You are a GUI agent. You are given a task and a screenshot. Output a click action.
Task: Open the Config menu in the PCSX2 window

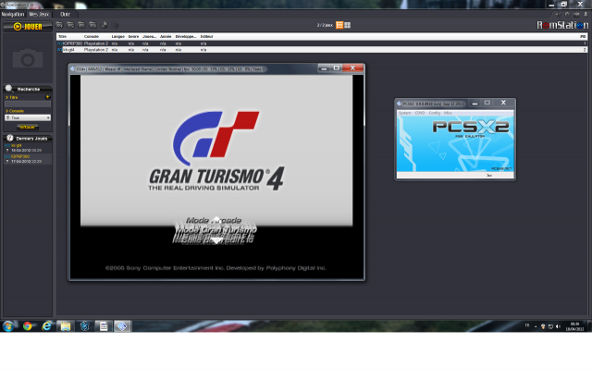(435, 113)
